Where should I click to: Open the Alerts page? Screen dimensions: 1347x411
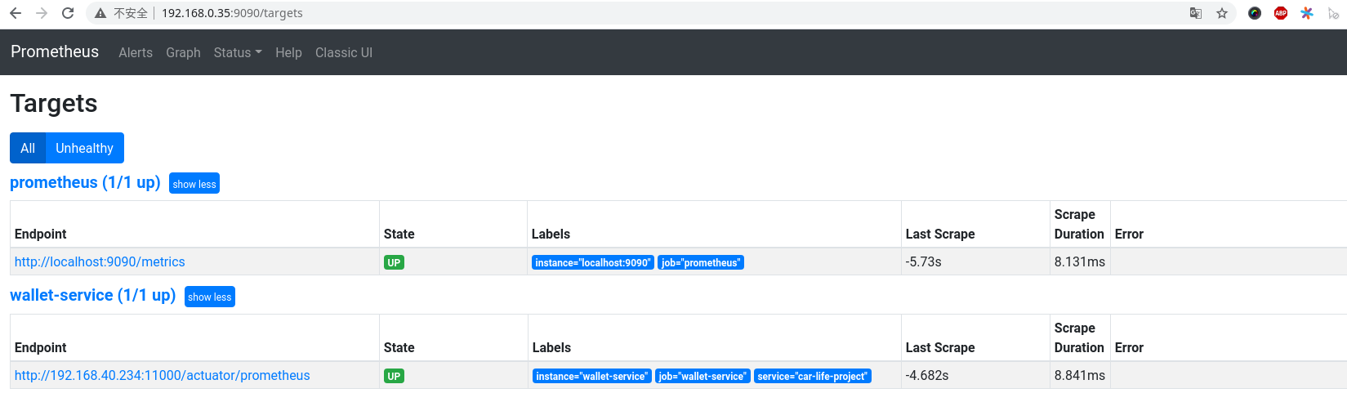[136, 52]
